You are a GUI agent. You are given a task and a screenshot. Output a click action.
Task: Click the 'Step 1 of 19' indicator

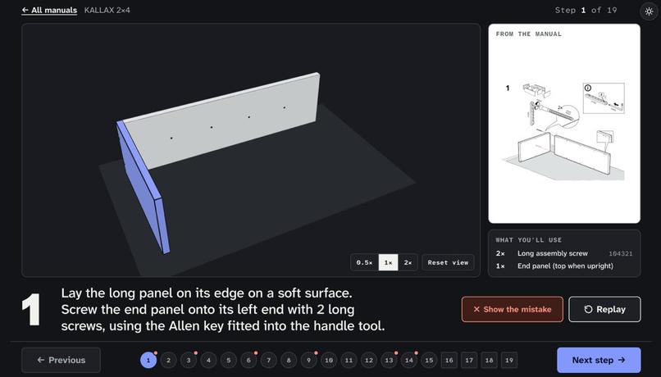click(x=586, y=10)
